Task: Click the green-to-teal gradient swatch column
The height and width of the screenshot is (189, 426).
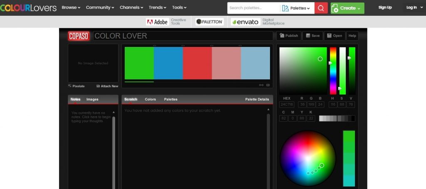Action: [x=349, y=159]
